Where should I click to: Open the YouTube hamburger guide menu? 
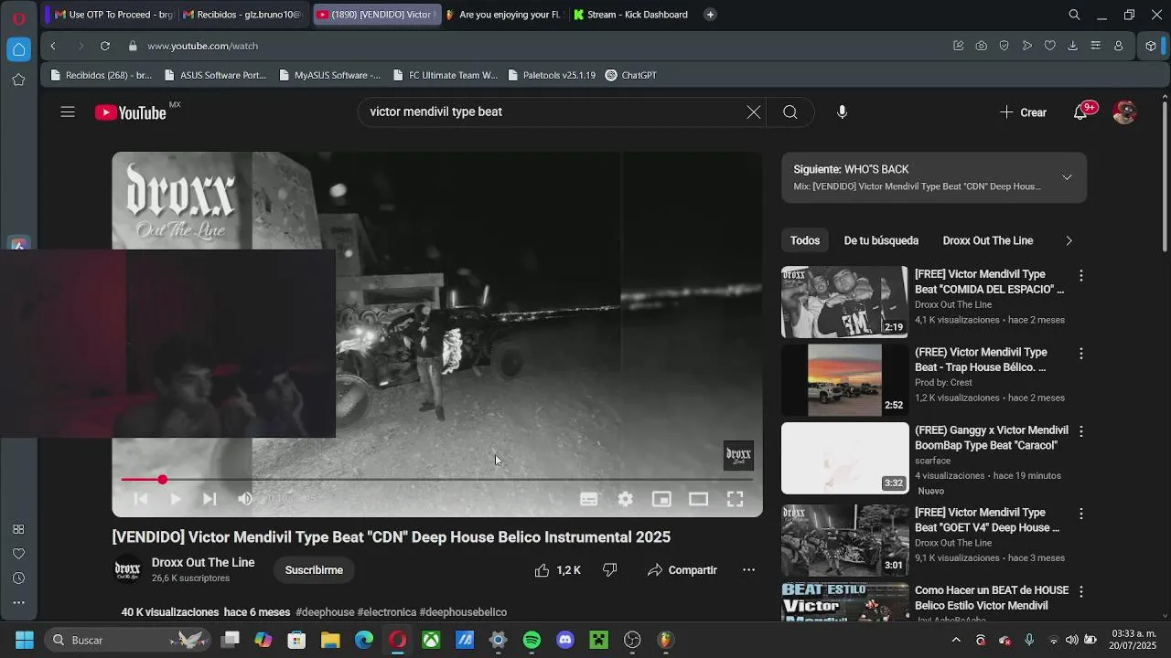[68, 112]
